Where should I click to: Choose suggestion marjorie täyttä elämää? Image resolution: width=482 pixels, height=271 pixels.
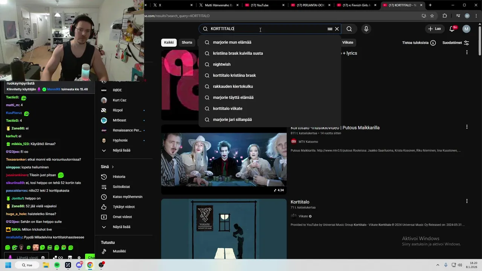(270, 97)
